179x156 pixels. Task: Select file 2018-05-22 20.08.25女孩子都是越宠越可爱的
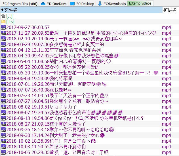click(x=53, y=67)
